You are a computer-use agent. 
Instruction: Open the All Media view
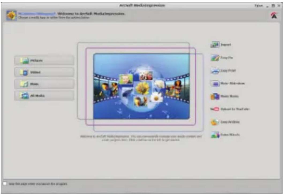click(44, 96)
